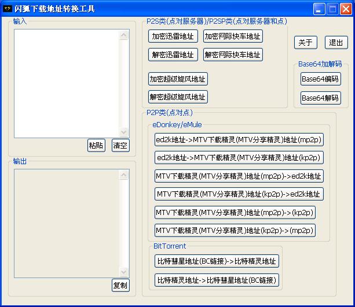Convert ed2k地址 to MTV (mp2p) address
The image size is (355, 307).
pos(239,140)
